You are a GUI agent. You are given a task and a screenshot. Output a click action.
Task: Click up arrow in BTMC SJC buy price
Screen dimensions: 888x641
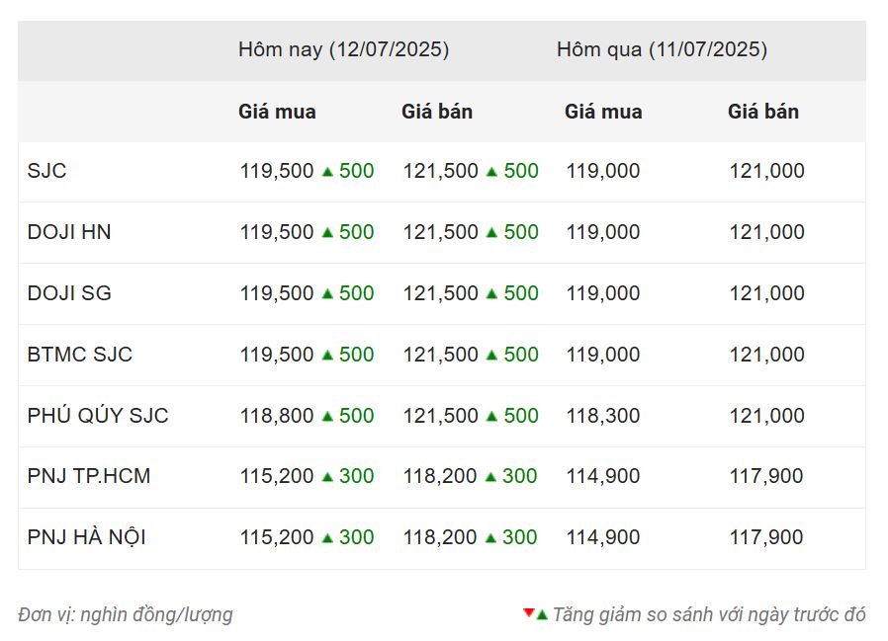point(327,355)
